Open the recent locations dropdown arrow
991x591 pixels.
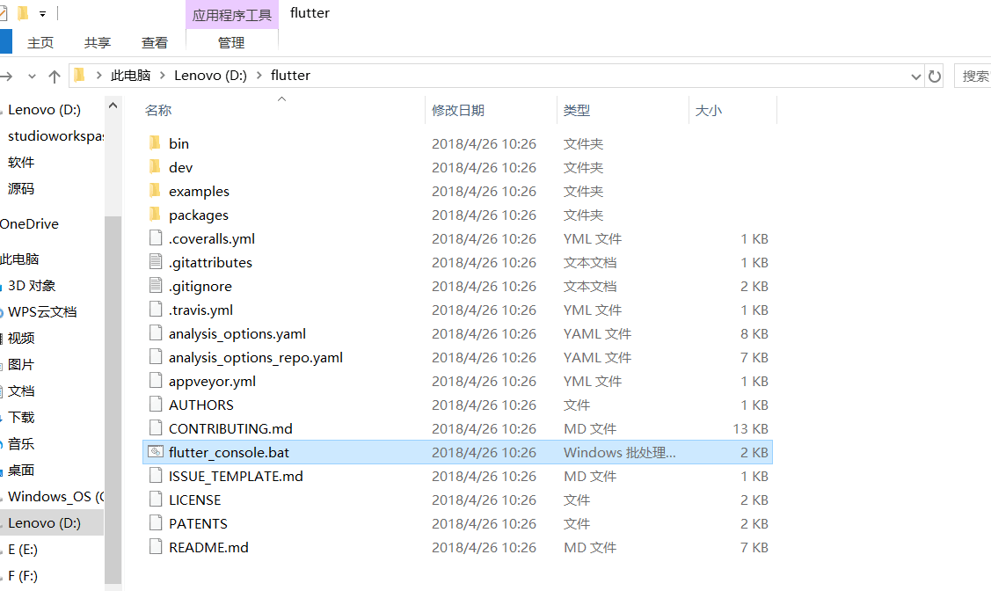[32, 77]
